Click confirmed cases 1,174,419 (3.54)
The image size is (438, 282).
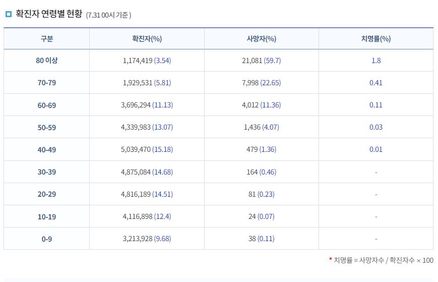click(x=147, y=61)
